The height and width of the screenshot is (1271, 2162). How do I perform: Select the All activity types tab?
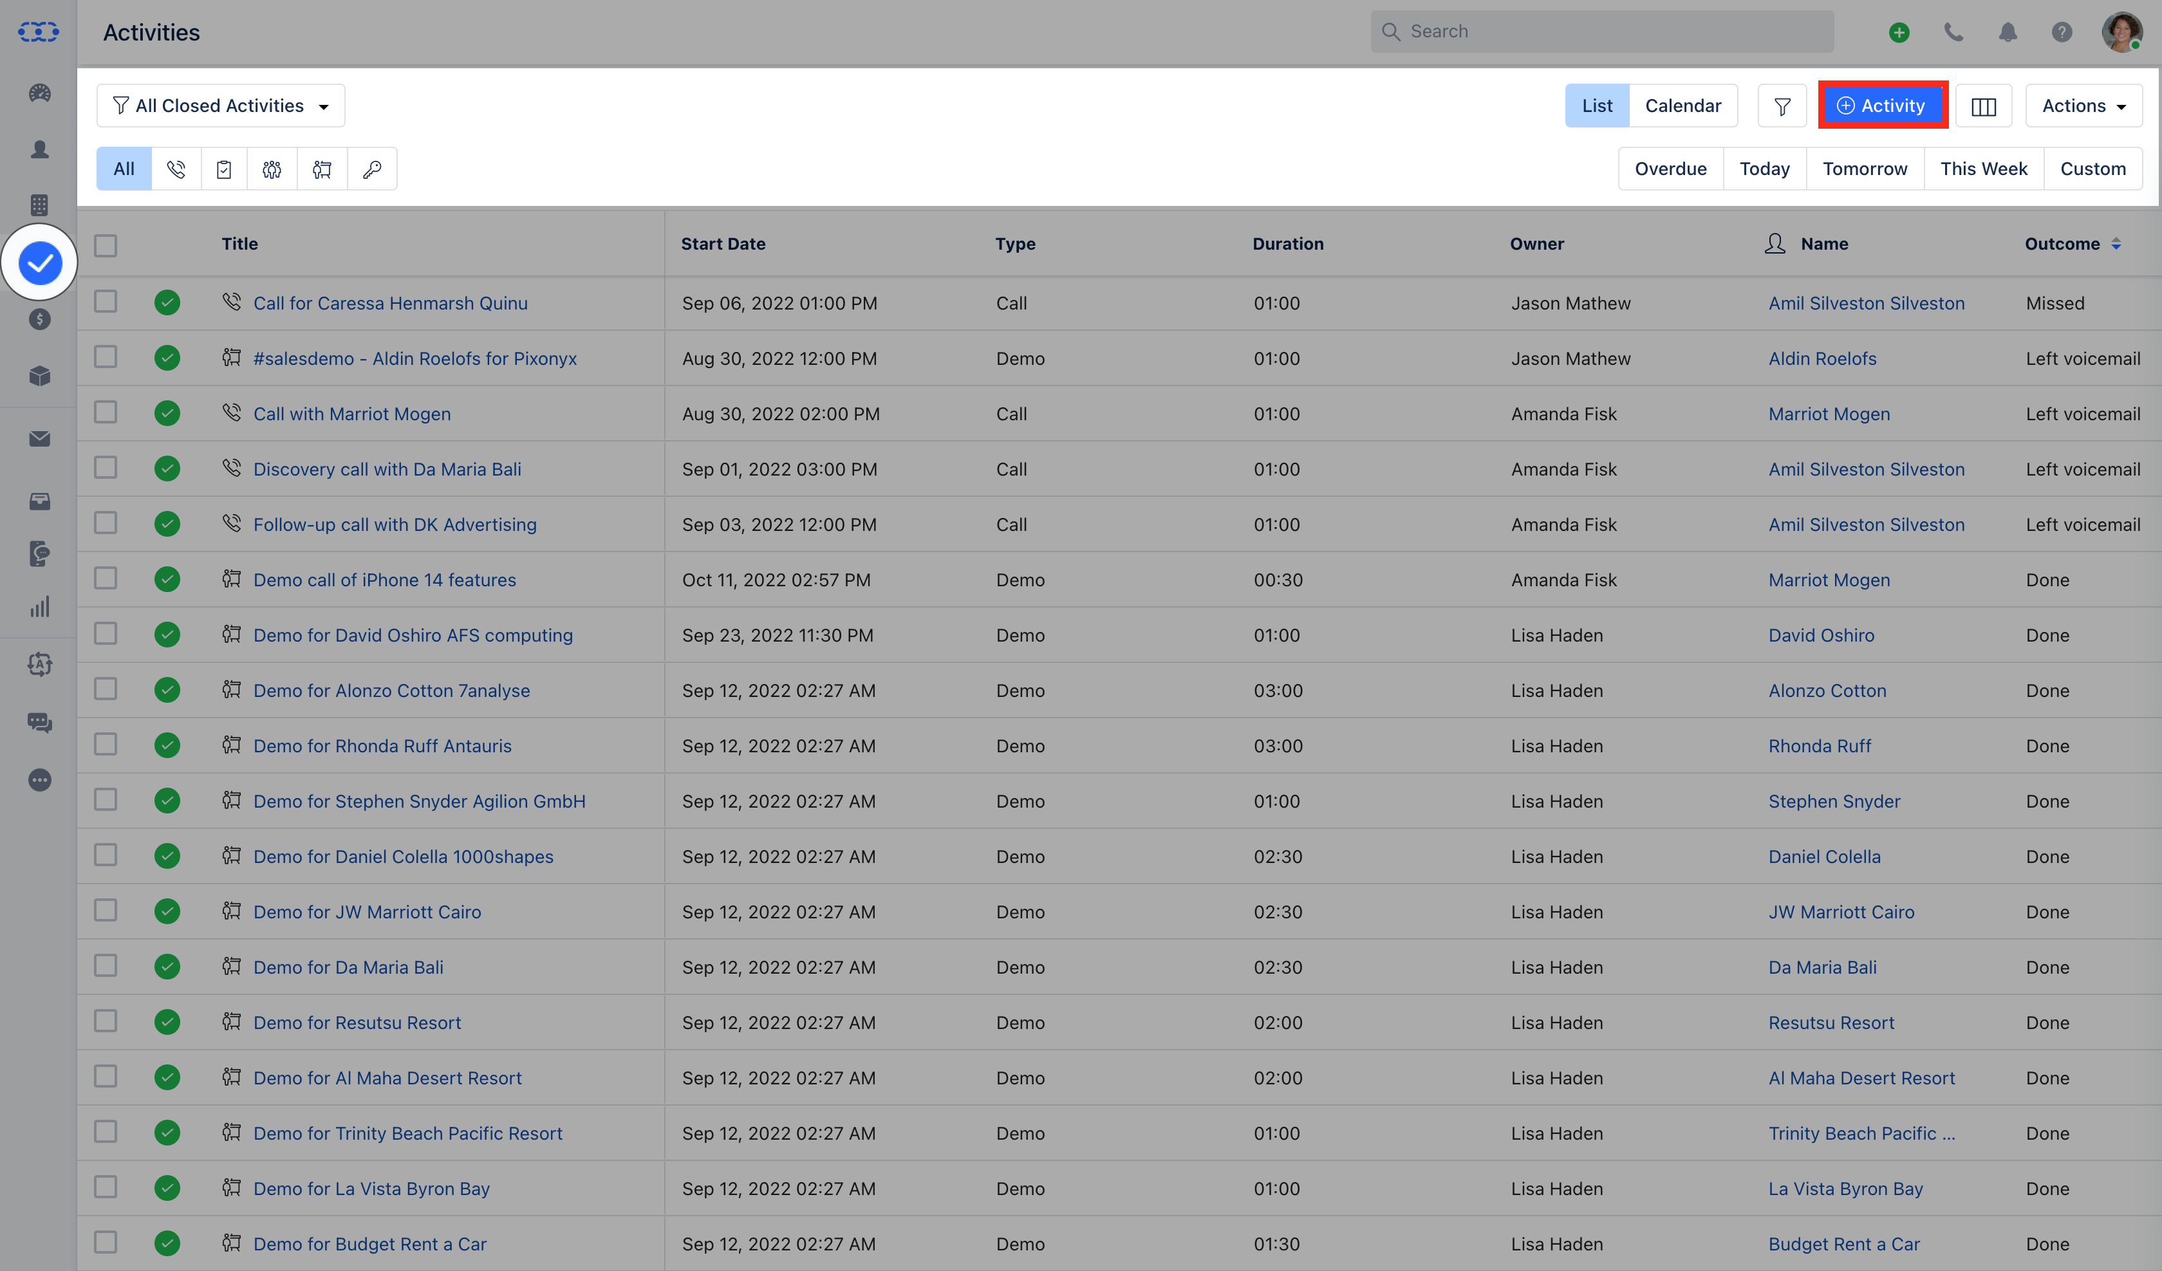coord(124,169)
